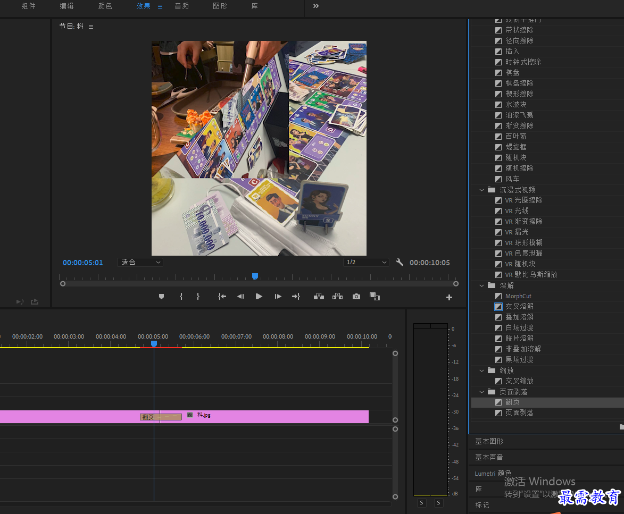Select the 页面剥落 effect item
The height and width of the screenshot is (514, 624).
pyautogui.click(x=519, y=412)
